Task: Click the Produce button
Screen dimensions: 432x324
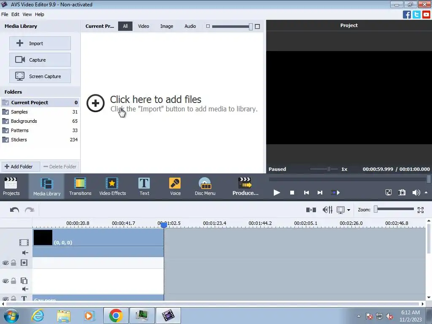Action: pos(245,186)
